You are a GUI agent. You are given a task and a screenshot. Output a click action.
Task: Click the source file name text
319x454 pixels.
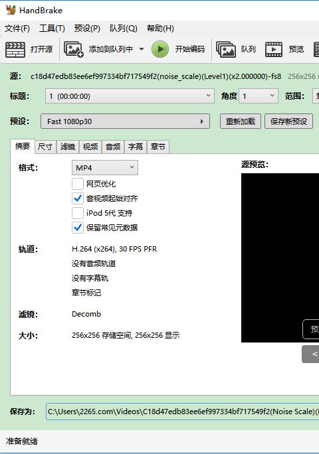coord(156,76)
